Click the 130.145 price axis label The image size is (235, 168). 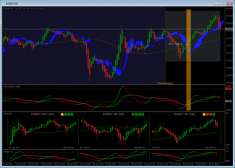point(229,53)
